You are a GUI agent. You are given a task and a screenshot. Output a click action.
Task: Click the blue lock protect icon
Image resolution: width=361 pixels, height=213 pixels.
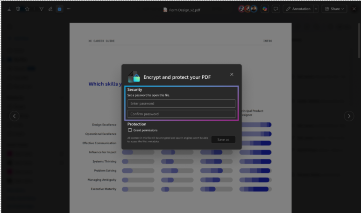[59, 9]
